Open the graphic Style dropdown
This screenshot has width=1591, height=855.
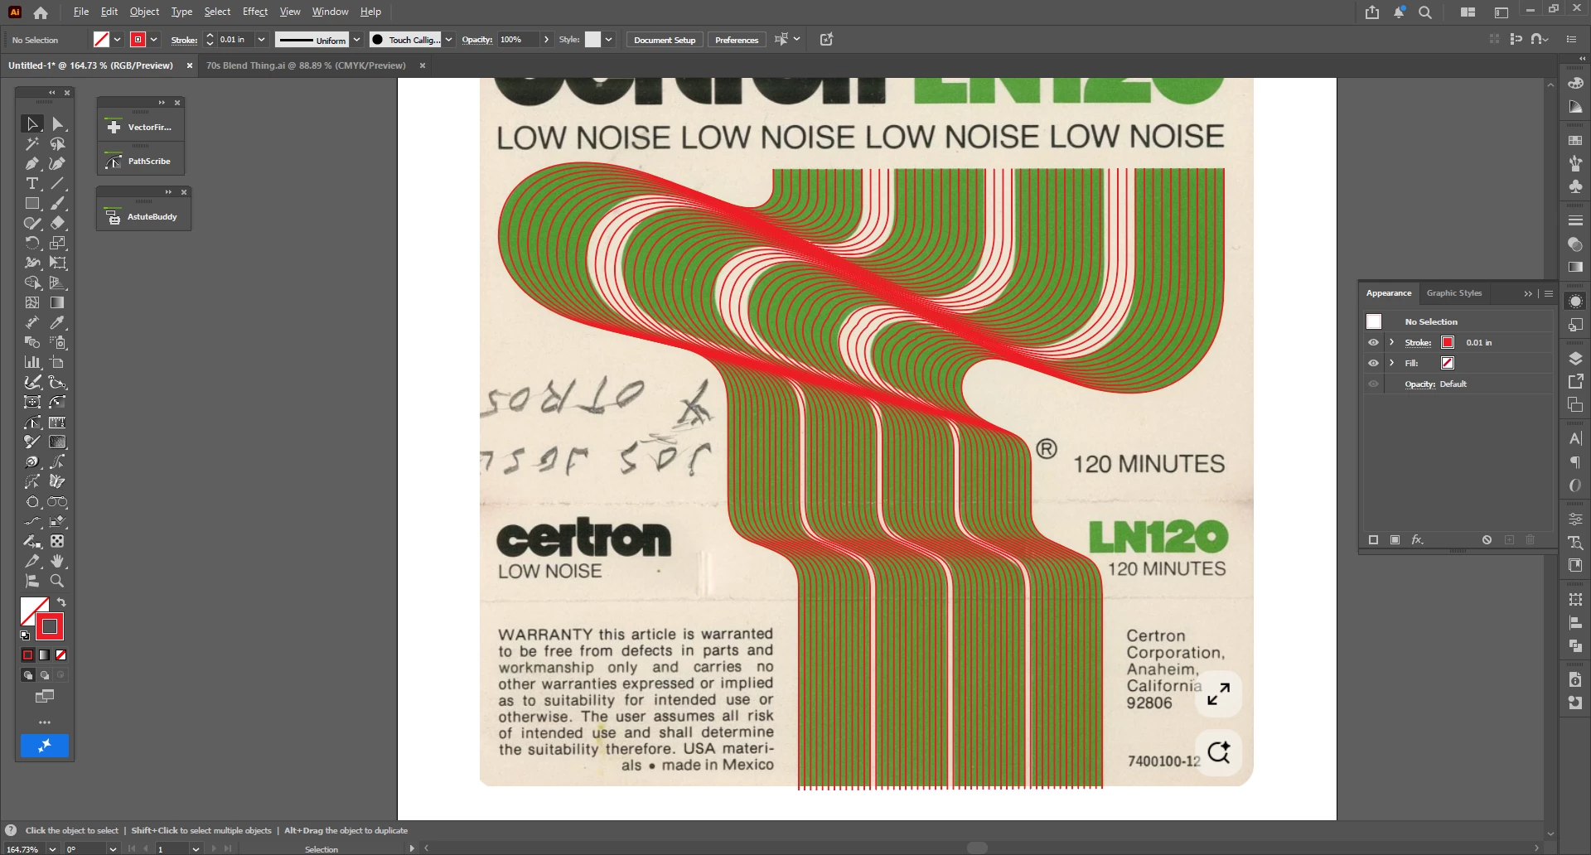[608, 40]
